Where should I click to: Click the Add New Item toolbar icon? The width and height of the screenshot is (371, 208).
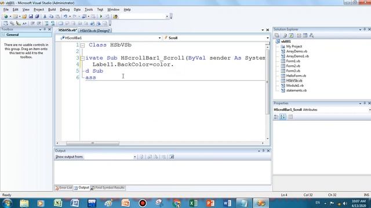(x=15, y=17)
